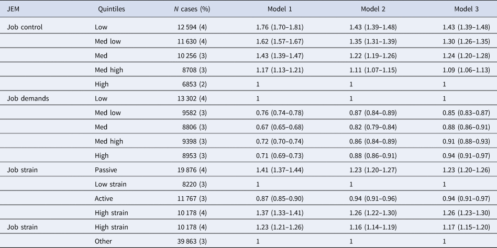This screenshot has width=497, height=248.
Task: Select the Other quintile cell
Action: click(104, 241)
